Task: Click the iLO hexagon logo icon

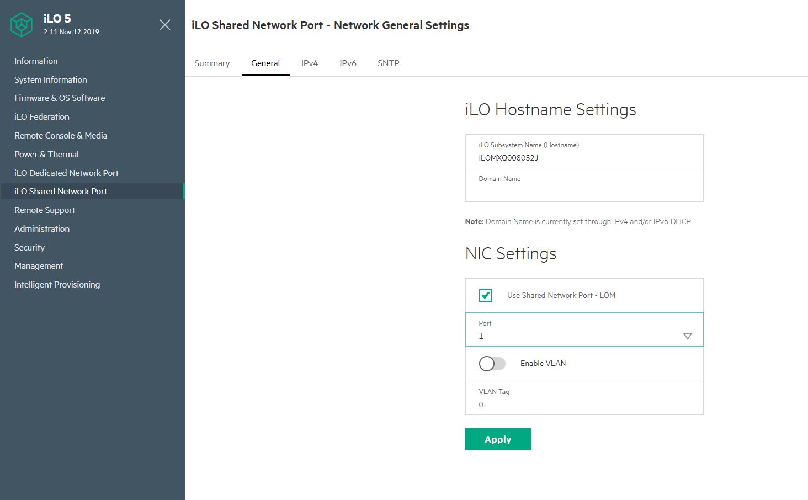Action: point(22,25)
